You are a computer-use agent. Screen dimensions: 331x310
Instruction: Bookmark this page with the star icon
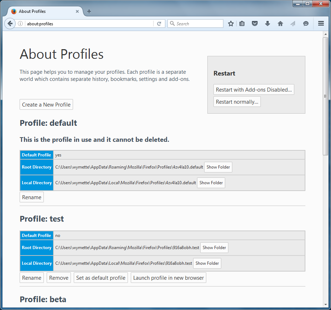coord(231,24)
